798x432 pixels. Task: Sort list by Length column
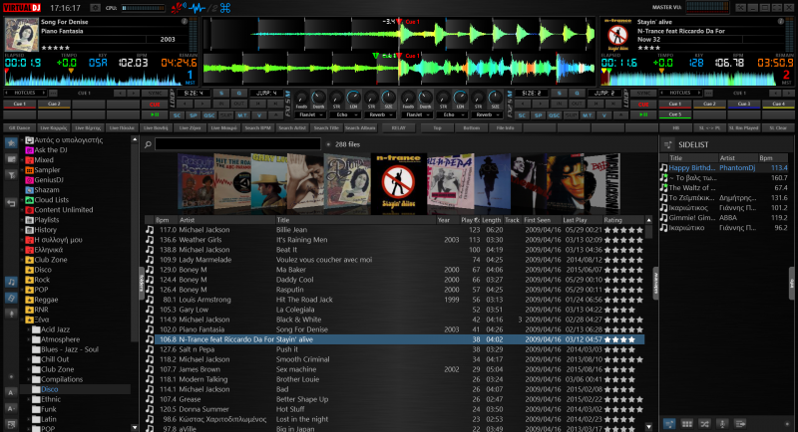point(491,220)
